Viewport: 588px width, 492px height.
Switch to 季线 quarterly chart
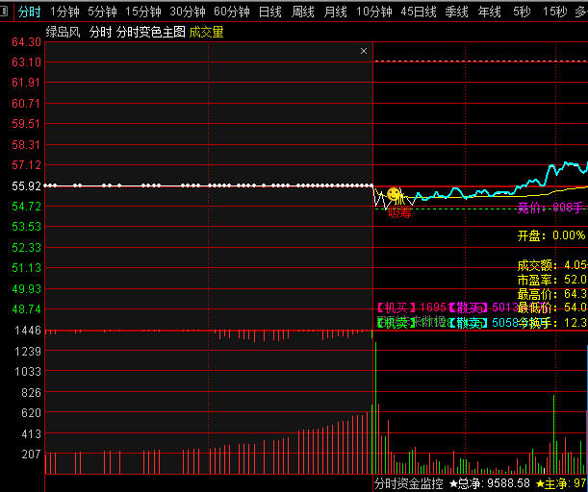pyautogui.click(x=457, y=12)
